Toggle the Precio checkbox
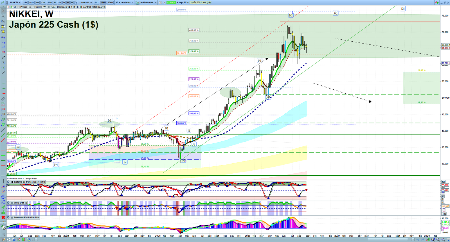 coord(19,7)
